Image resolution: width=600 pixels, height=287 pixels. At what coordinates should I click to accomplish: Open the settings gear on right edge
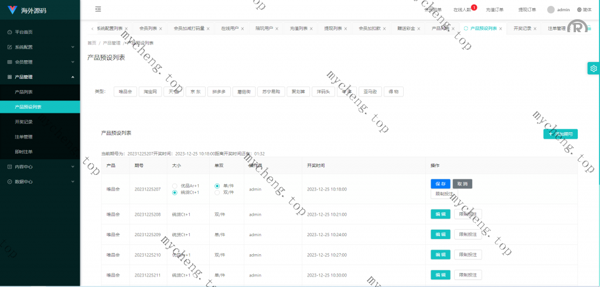(594, 68)
